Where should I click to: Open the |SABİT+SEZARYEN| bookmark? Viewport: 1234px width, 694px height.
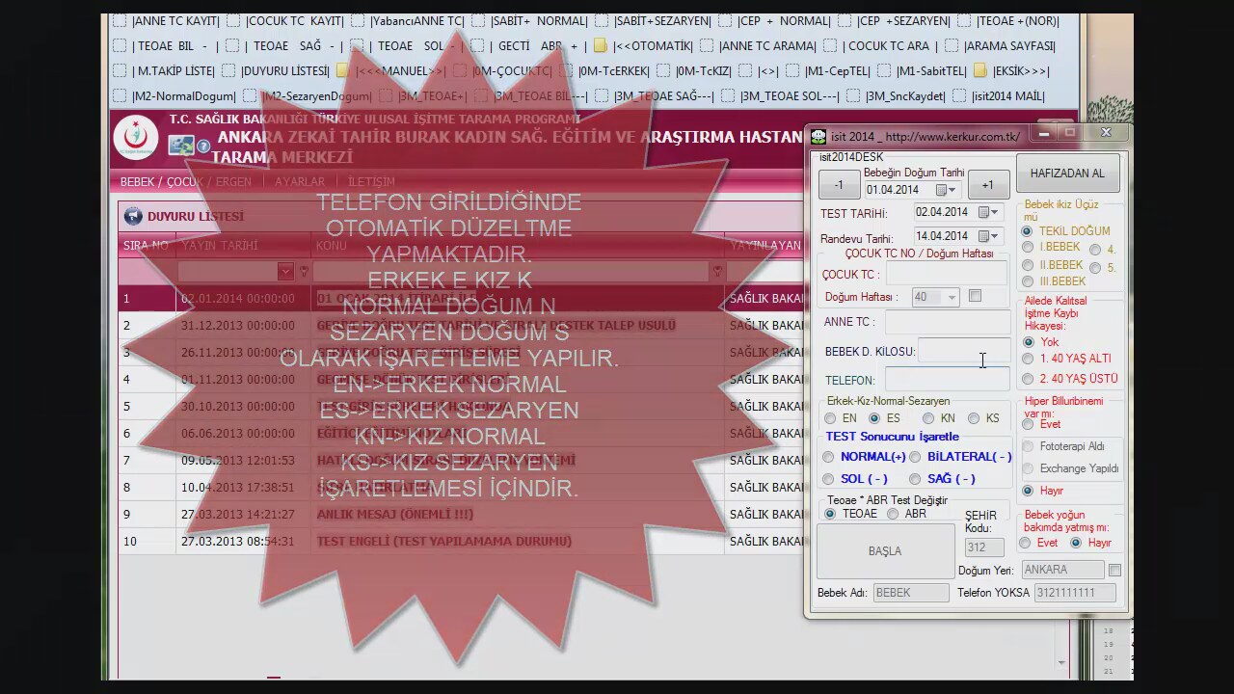pos(653,21)
